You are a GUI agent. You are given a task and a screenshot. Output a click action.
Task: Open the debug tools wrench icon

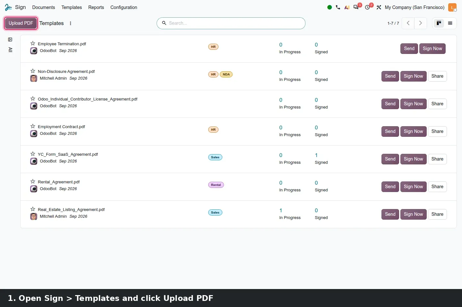pos(379,7)
